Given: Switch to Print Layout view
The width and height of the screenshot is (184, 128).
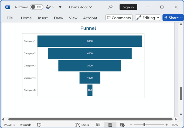Looking at the screenshot, I should [110, 125].
